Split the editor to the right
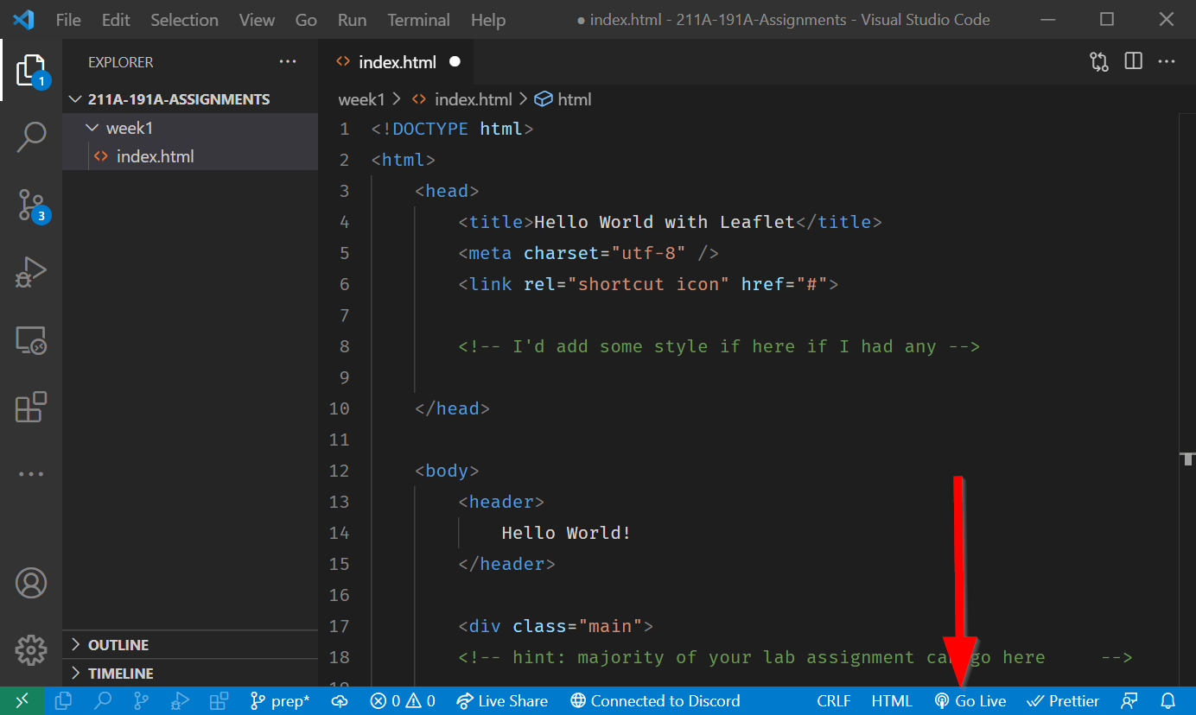Screen dimensions: 1196x715 [x=1133, y=61]
